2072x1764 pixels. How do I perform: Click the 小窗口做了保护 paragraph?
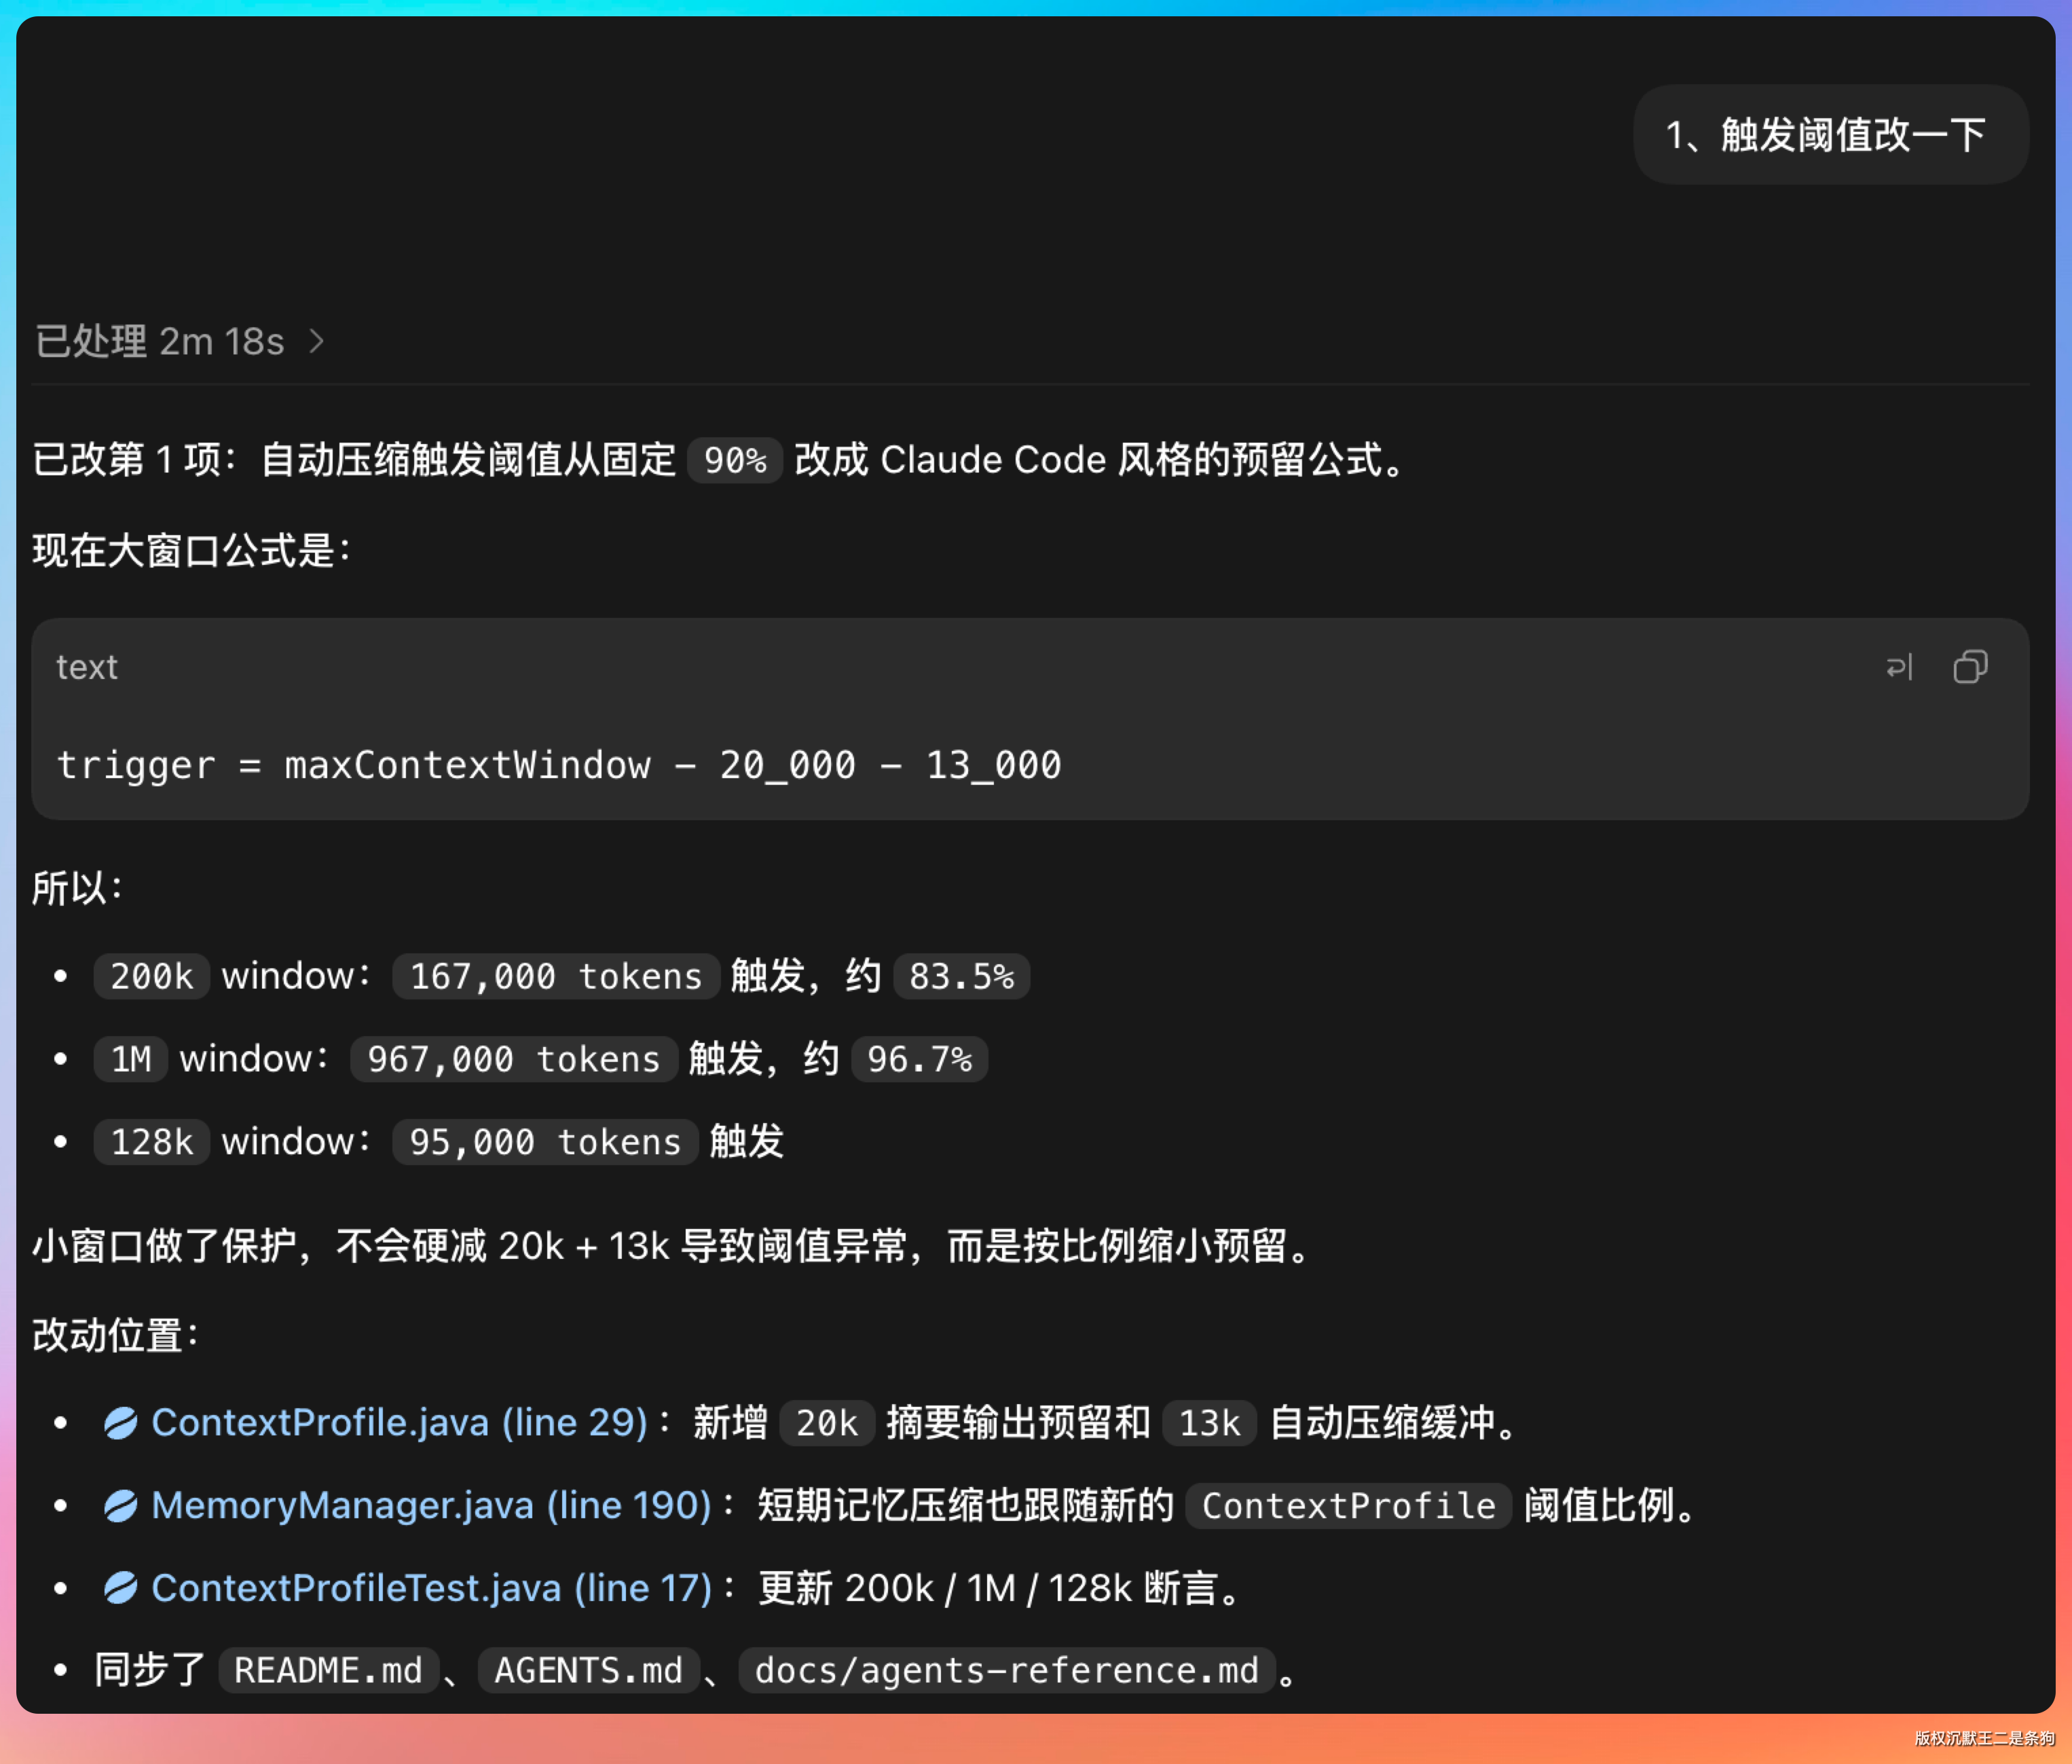tap(671, 1246)
